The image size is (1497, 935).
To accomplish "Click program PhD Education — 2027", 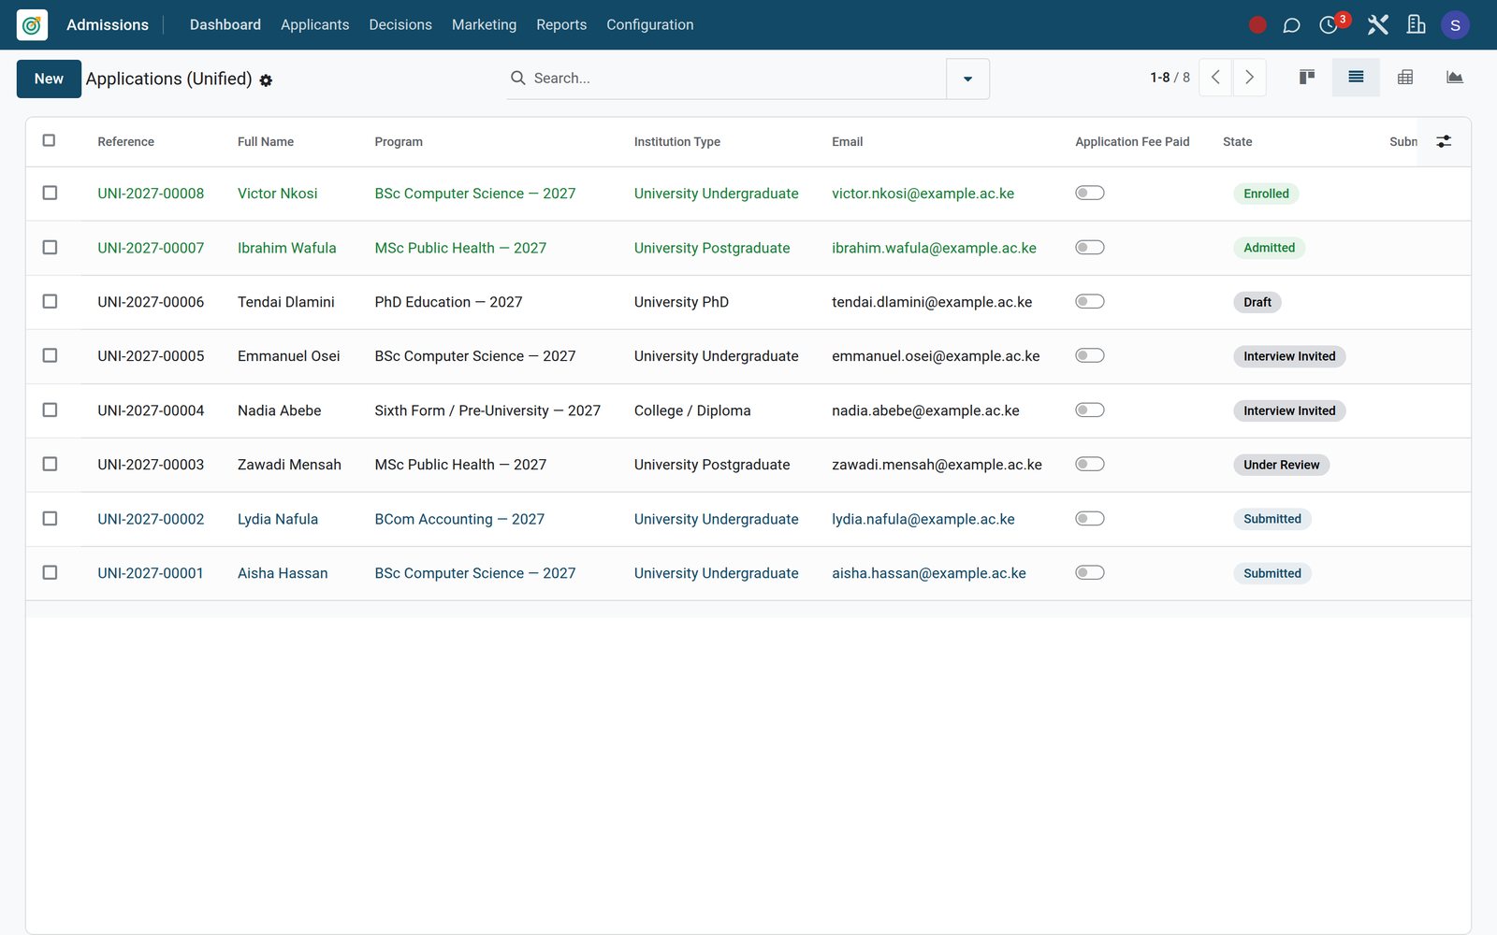I will (448, 302).
